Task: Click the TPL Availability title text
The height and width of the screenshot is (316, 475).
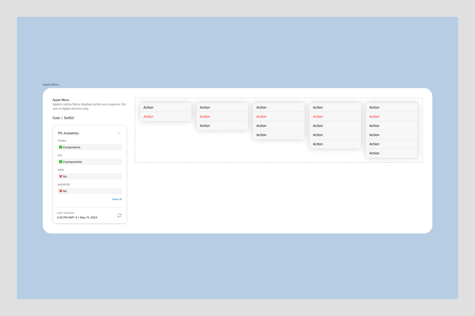Action: (68, 133)
